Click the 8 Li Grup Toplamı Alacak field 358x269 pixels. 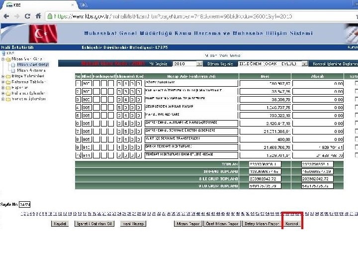[317, 179]
